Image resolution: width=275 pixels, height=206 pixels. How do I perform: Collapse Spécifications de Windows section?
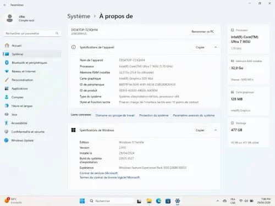216,130
